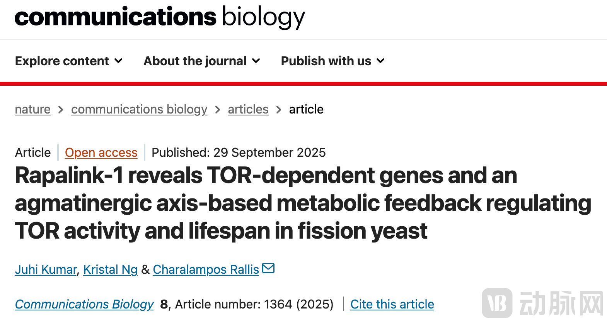Click the breadcrumb arrow right after nature
The height and width of the screenshot is (322, 607).
(61, 110)
